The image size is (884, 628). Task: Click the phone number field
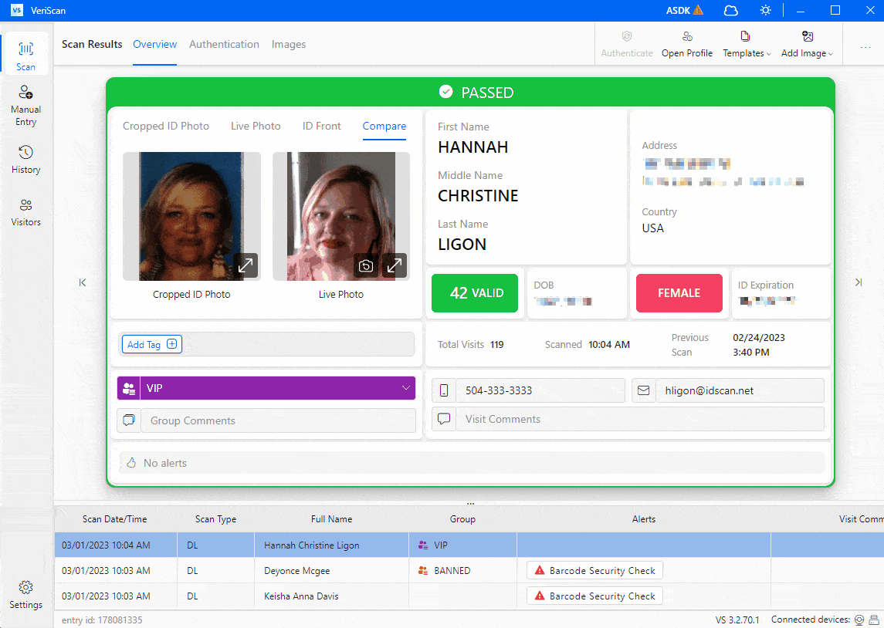pyautogui.click(x=540, y=390)
